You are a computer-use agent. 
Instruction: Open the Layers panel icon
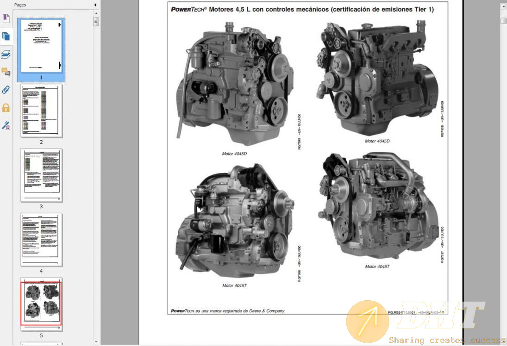click(x=6, y=54)
